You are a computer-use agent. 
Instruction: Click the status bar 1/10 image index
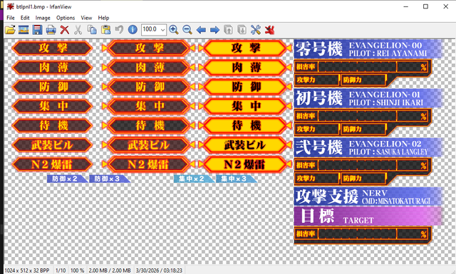click(61, 270)
